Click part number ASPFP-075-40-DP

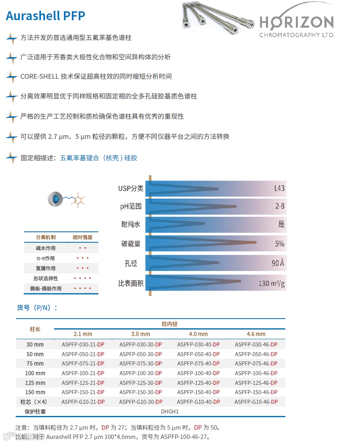[198, 363]
